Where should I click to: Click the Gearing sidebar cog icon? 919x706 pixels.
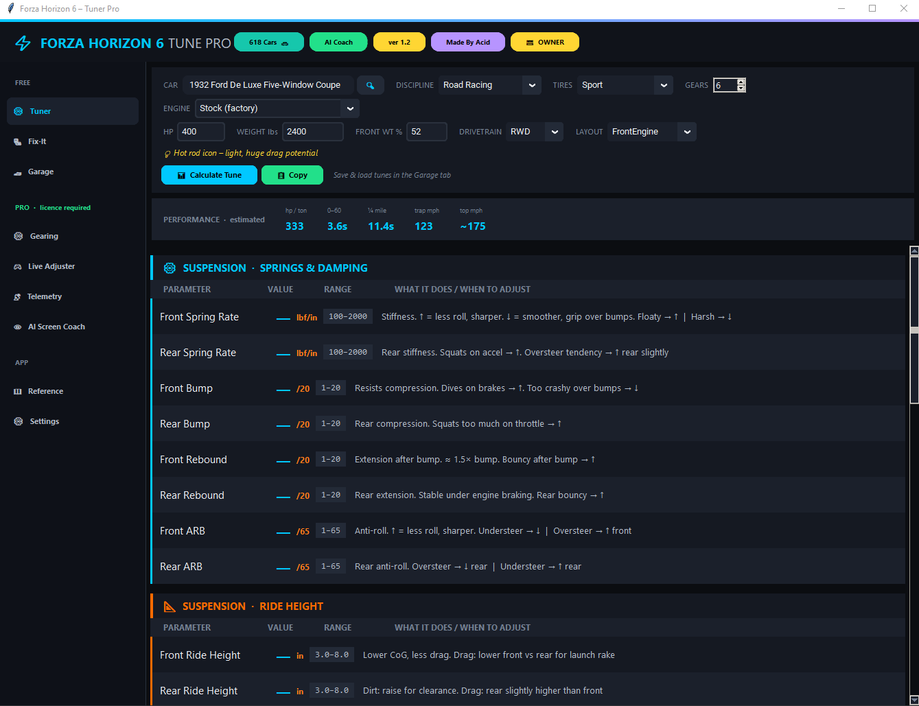click(x=19, y=236)
